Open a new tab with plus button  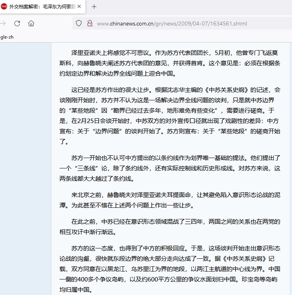point(94,7)
